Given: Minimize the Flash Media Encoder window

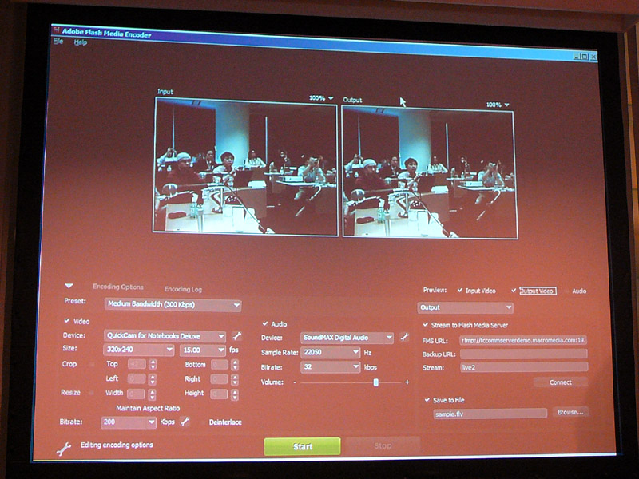Looking at the screenshot, I should [576, 56].
